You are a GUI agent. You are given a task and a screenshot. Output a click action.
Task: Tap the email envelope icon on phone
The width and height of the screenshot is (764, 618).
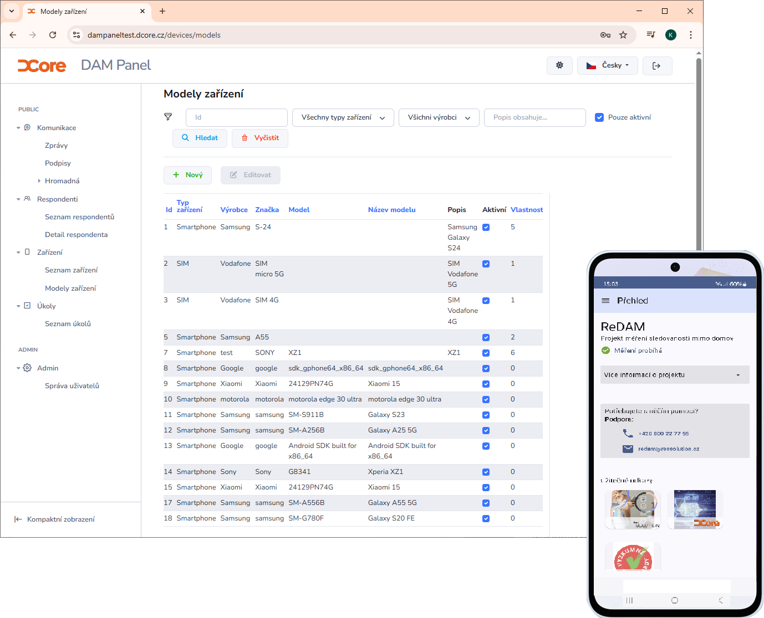click(628, 449)
